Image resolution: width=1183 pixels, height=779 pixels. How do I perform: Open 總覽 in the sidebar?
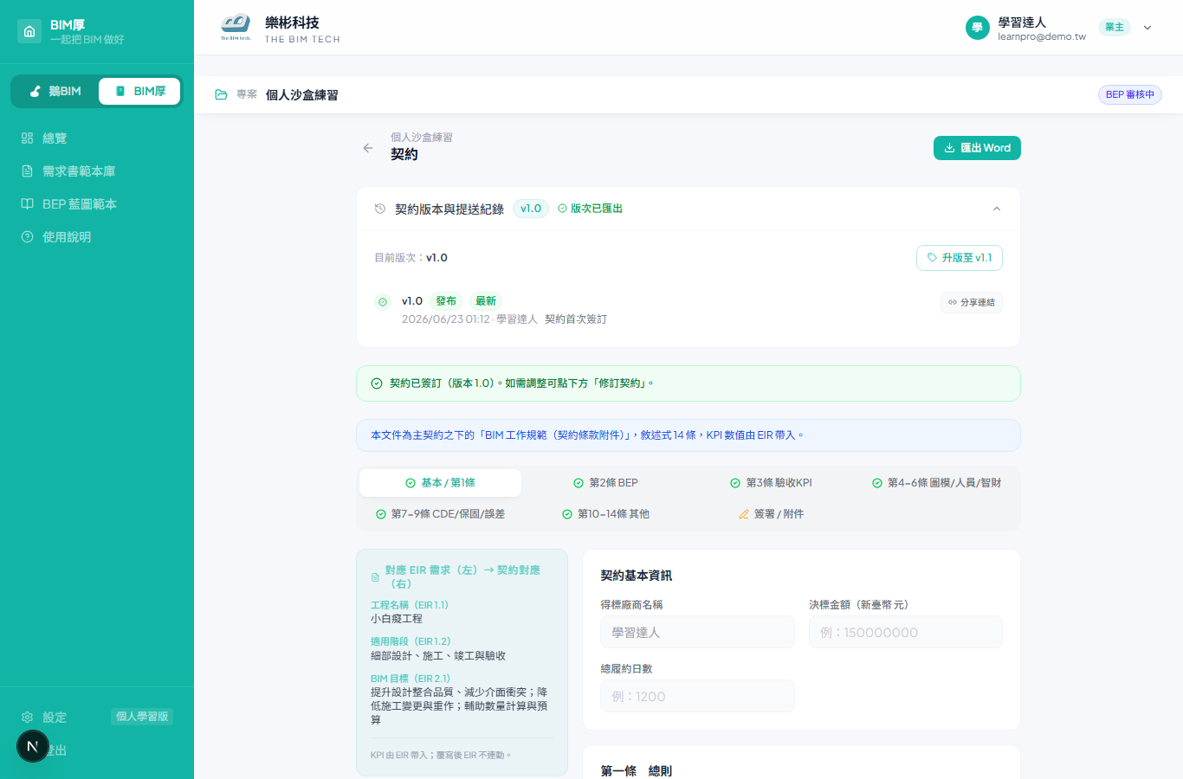click(97, 138)
